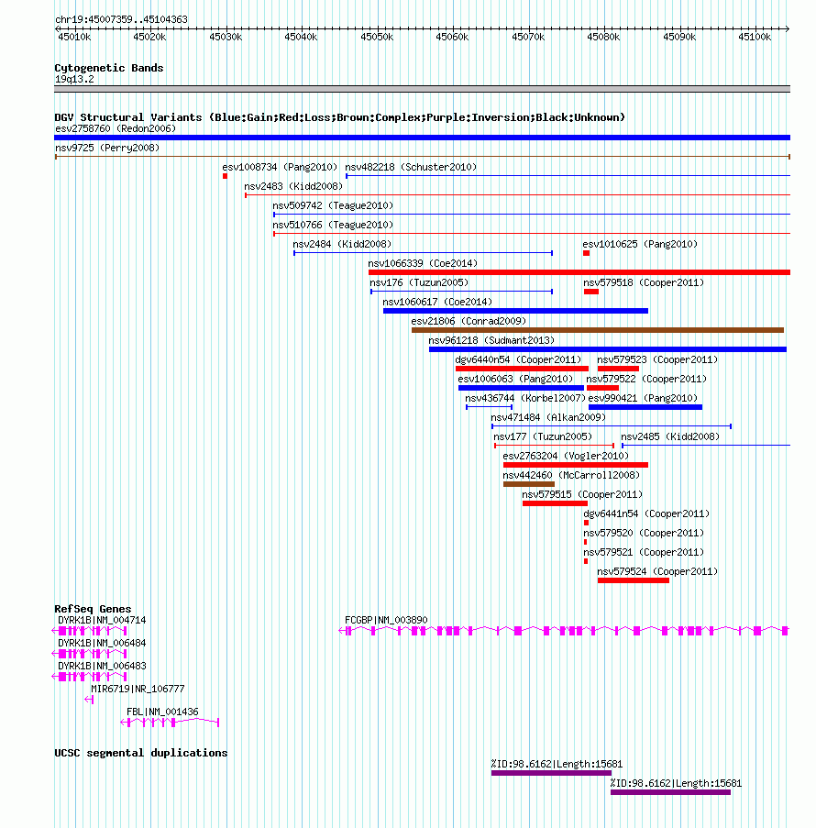
Task: Select the nsv442460 (McCarroll2008) label
Action: (x=571, y=476)
